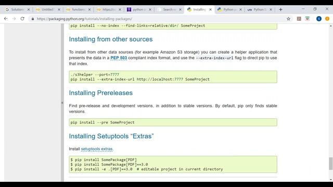The width and height of the screenshot is (333, 187).
Task: Click the 'pip install -e .[PDF]==3.0' line
Action: point(147,169)
